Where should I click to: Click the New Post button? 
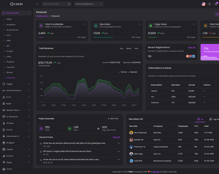click(x=113, y=119)
